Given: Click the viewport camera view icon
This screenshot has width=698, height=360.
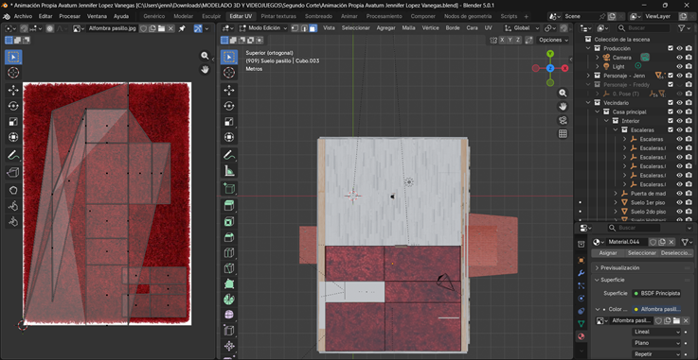Looking at the screenshot, I should pyautogui.click(x=564, y=120).
